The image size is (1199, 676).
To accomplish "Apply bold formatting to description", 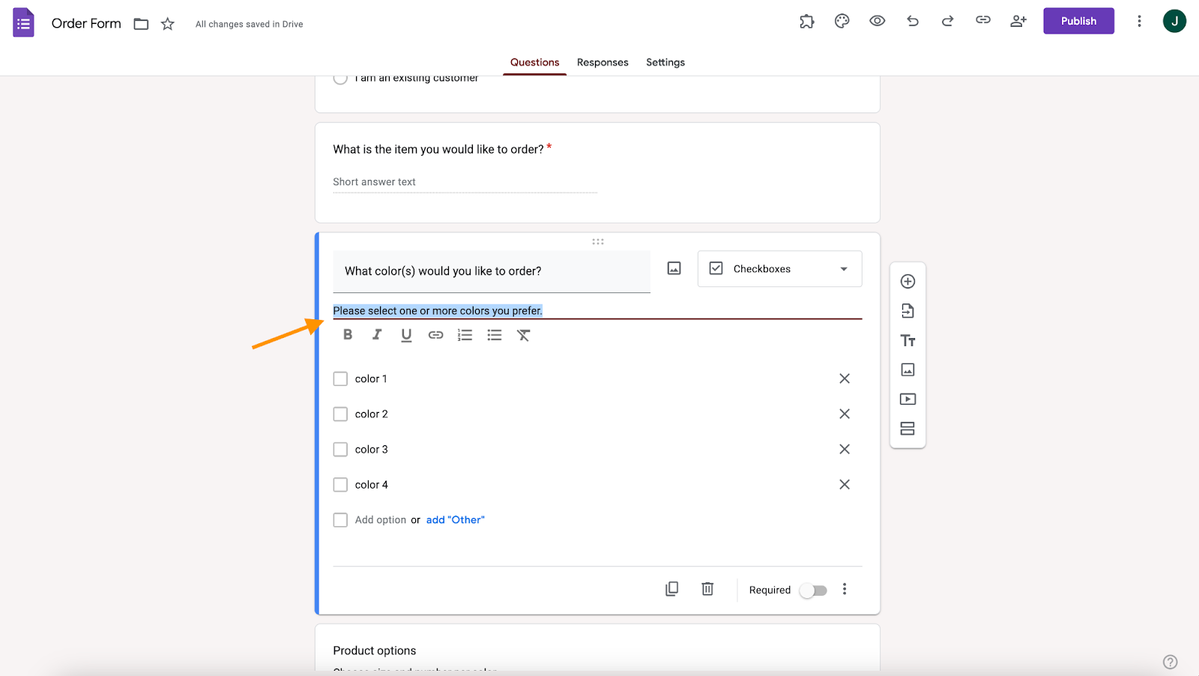I will pos(348,335).
